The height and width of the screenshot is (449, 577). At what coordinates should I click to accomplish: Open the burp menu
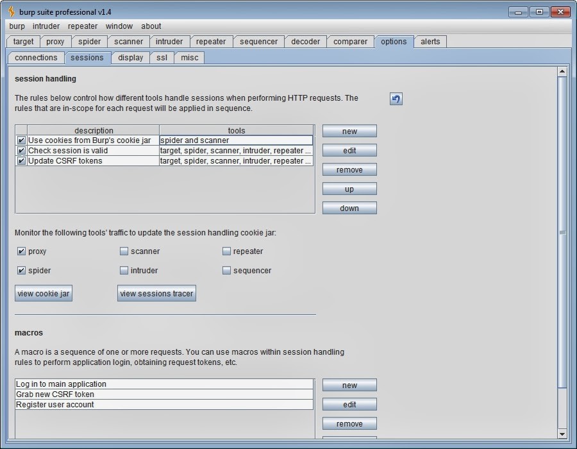(17, 26)
